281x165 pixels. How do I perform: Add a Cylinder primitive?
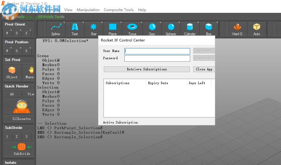[190, 29]
